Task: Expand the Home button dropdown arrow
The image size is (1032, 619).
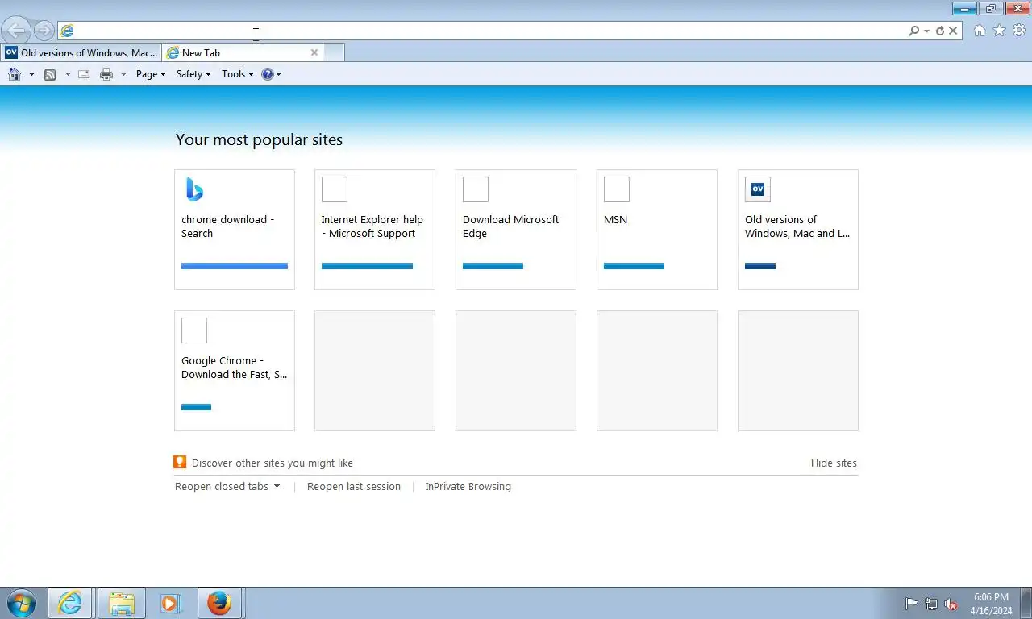Action: click(31, 74)
